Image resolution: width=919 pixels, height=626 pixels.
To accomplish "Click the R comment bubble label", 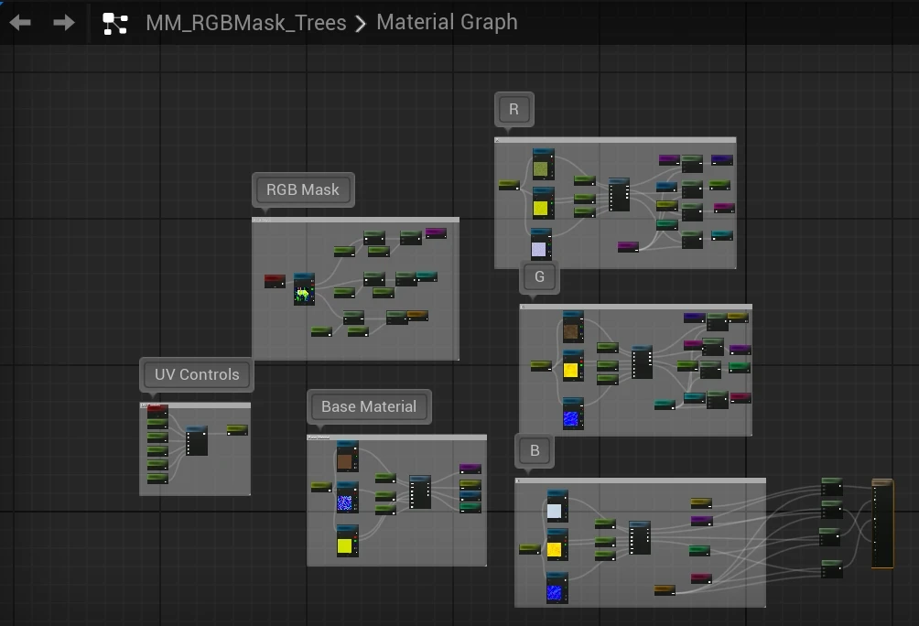I will click(514, 109).
